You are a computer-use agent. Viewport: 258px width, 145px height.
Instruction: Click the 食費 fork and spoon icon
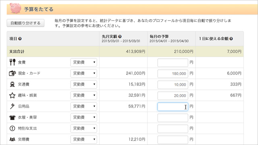click(x=12, y=62)
